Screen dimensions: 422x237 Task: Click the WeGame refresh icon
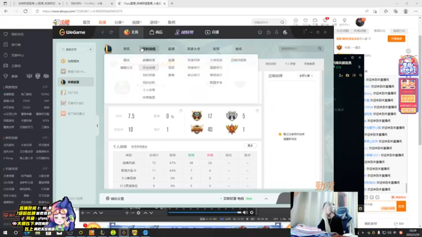click(x=111, y=32)
